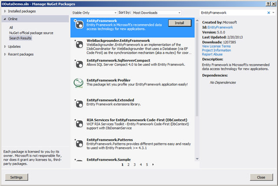
Task: Select NuGet official package source
Action: pyautogui.click(x=31, y=33)
